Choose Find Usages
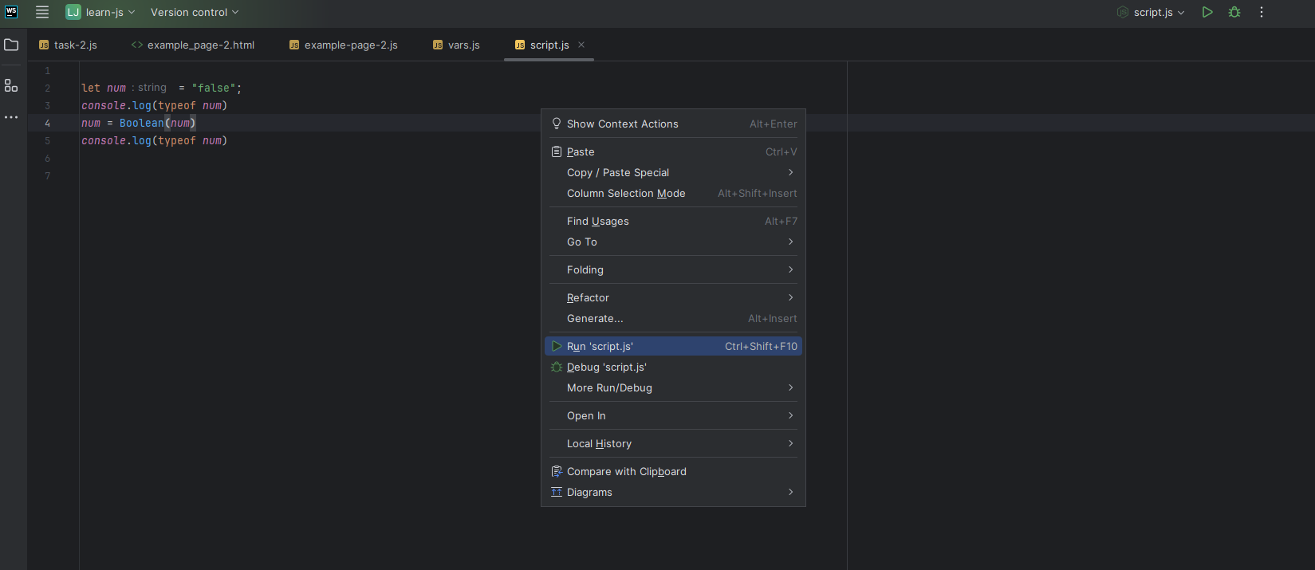The width and height of the screenshot is (1315, 570). 674,221
